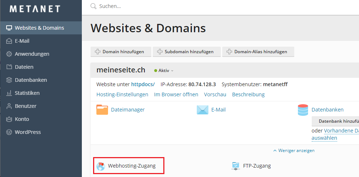This screenshot has height=177, width=359.
Task: Select Statistiken from the sidebar menu
Action: (27, 93)
